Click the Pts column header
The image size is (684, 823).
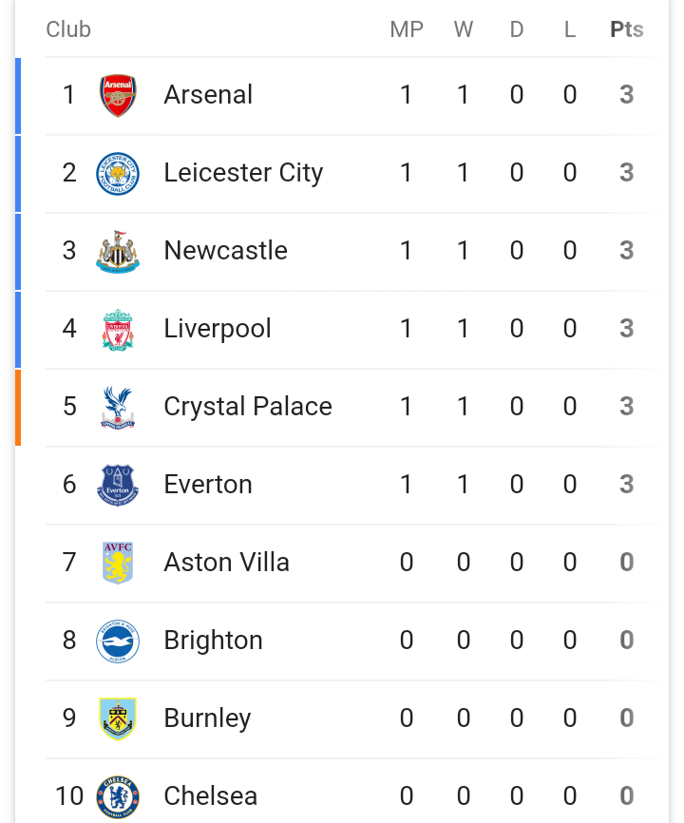[626, 29]
